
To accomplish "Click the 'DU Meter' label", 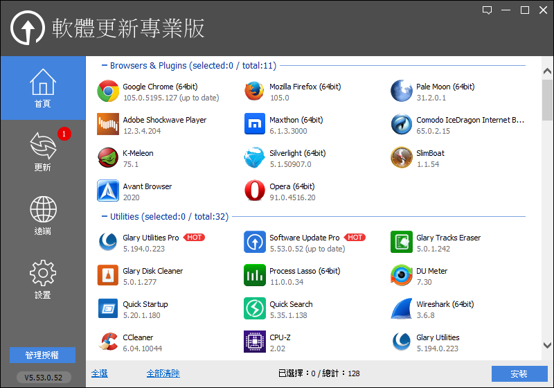I will pos(431,271).
